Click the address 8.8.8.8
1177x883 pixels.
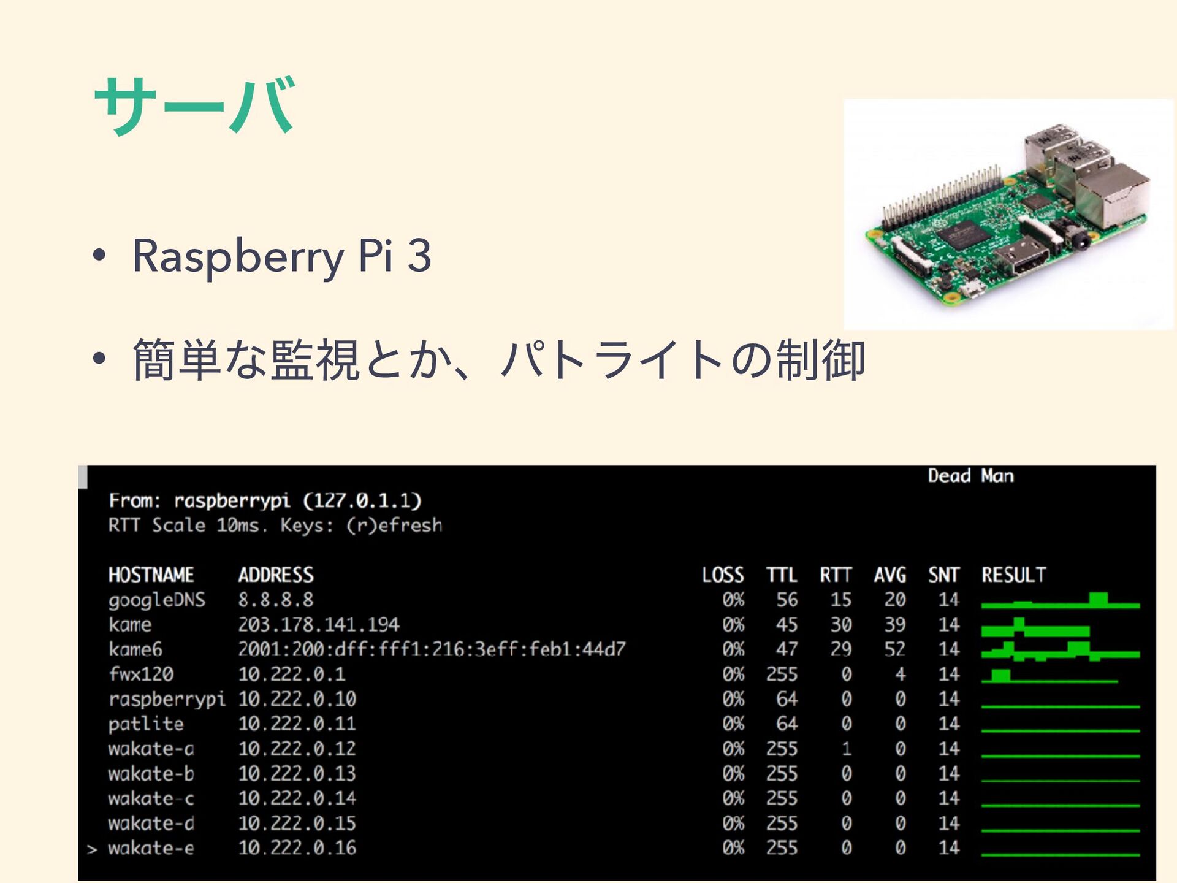click(276, 599)
